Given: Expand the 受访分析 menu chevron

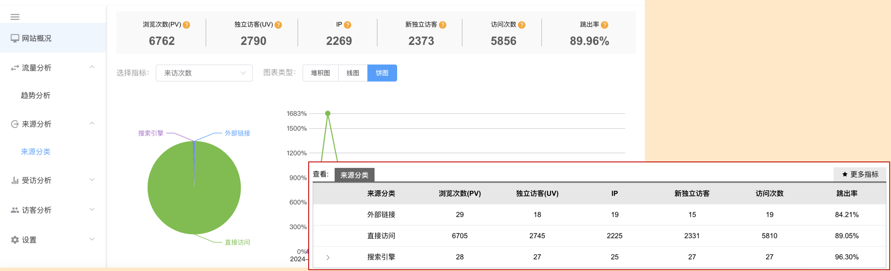Looking at the screenshot, I should (92, 180).
